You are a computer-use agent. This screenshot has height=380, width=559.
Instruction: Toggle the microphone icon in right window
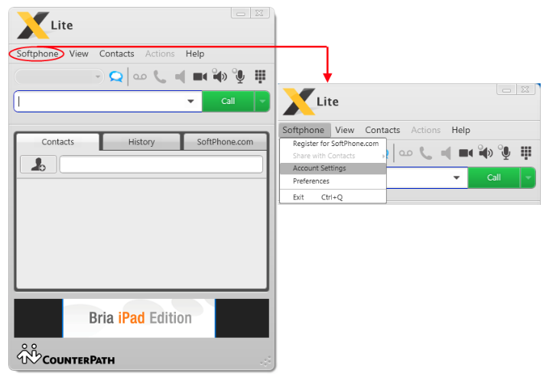pyautogui.click(x=505, y=152)
